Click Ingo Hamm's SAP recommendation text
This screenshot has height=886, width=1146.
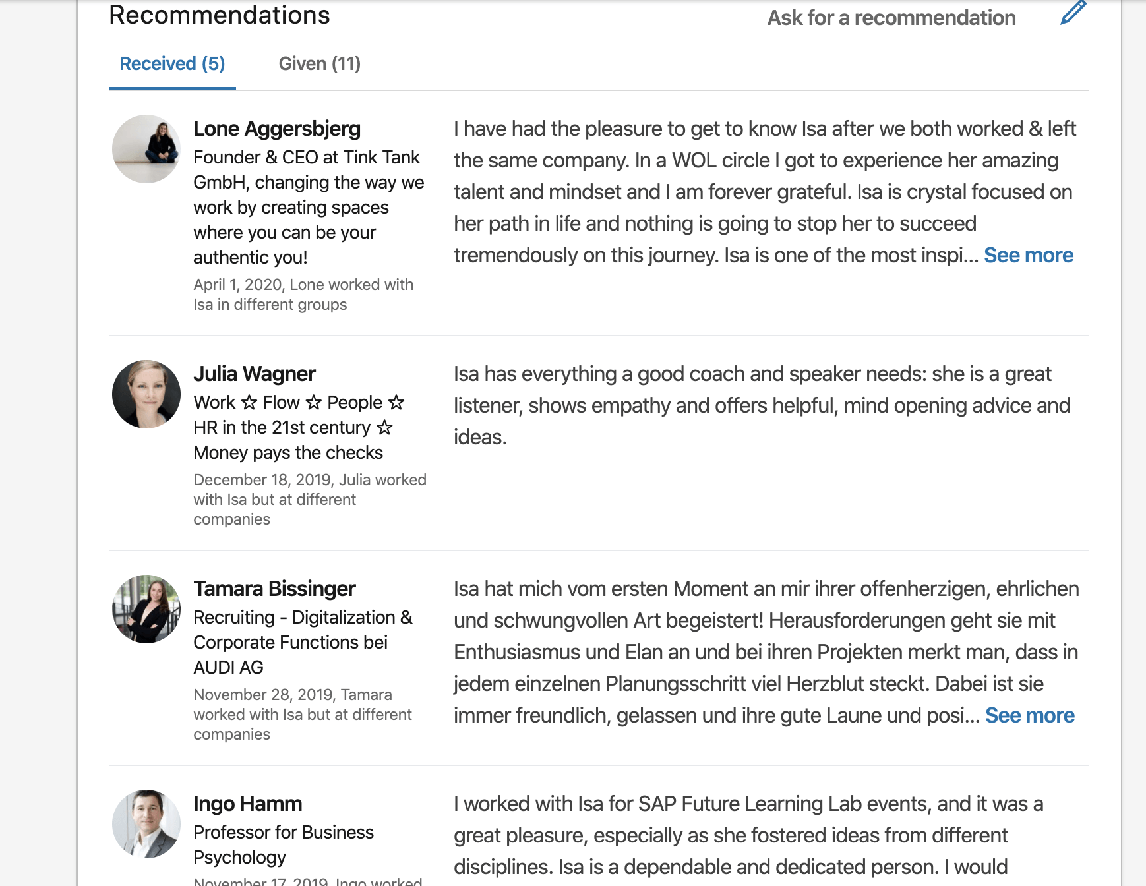748,835
